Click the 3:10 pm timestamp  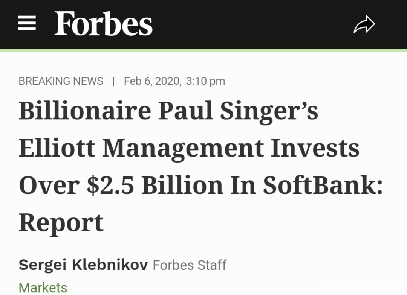pos(205,81)
